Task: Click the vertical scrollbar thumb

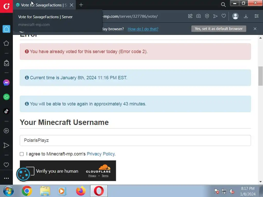Action: 260,76
